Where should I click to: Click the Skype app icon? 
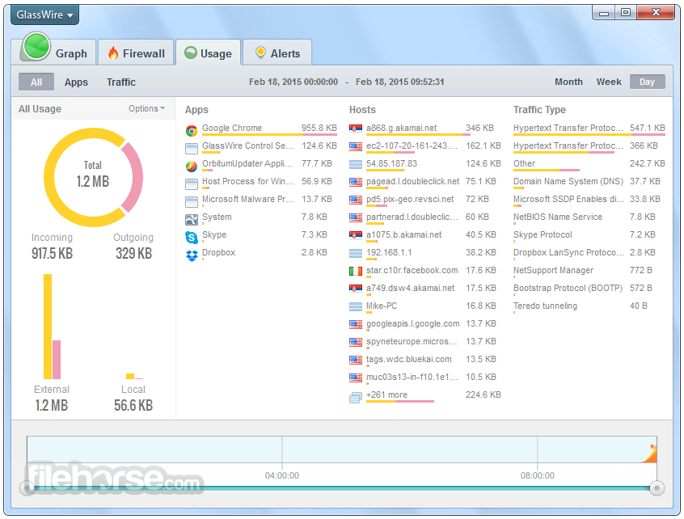(192, 237)
